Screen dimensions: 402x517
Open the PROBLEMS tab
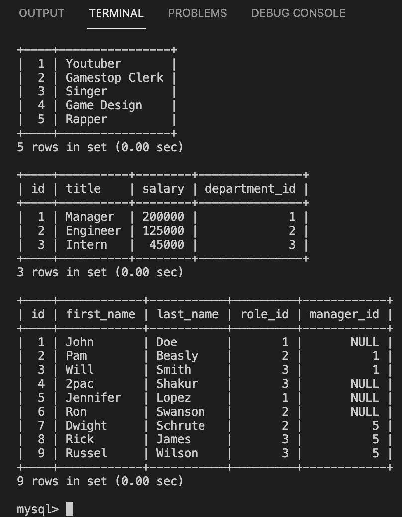(197, 13)
